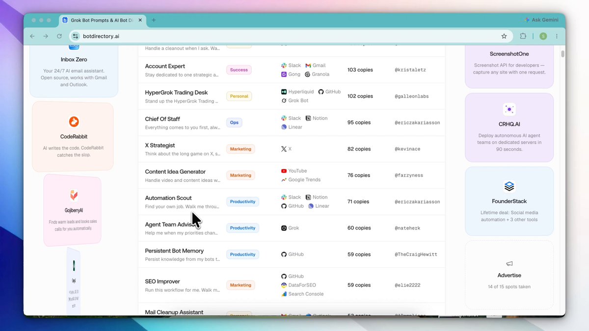The width and height of the screenshot is (589, 331).
Task: Click the Search Console icon
Action: (284, 294)
